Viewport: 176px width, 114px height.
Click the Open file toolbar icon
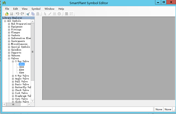(7, 14)
